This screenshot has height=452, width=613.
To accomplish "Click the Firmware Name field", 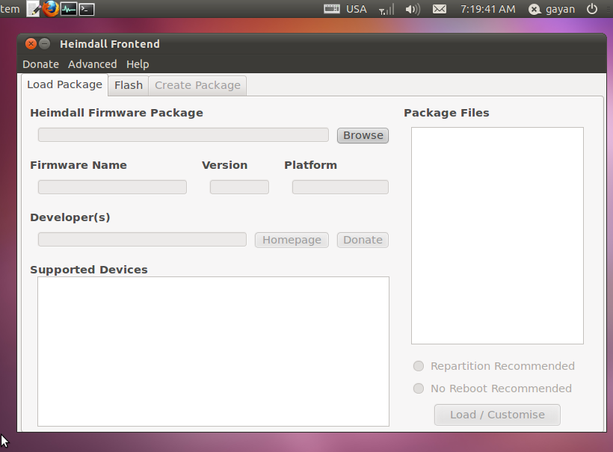I will [x=112, y=187].
